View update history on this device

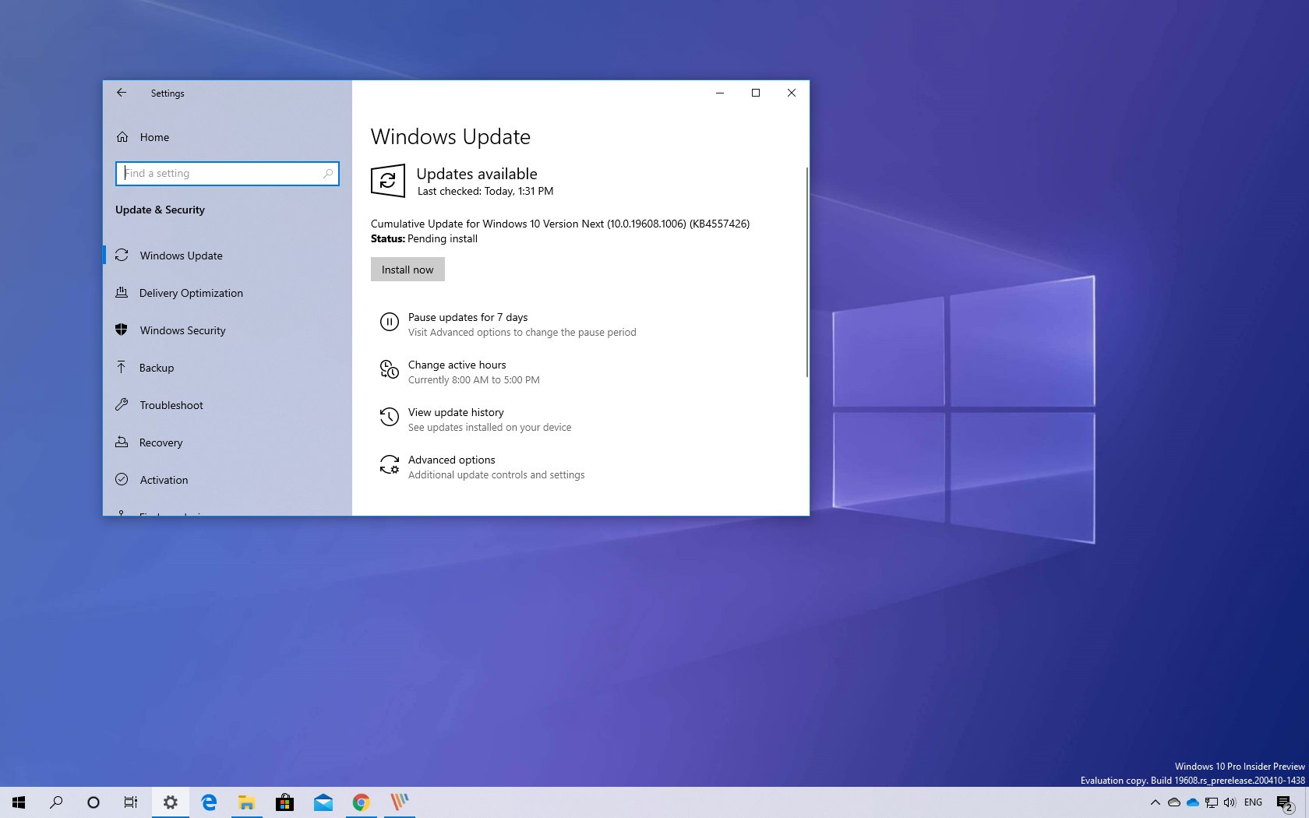pyautogui.click(x=456, y=412)
